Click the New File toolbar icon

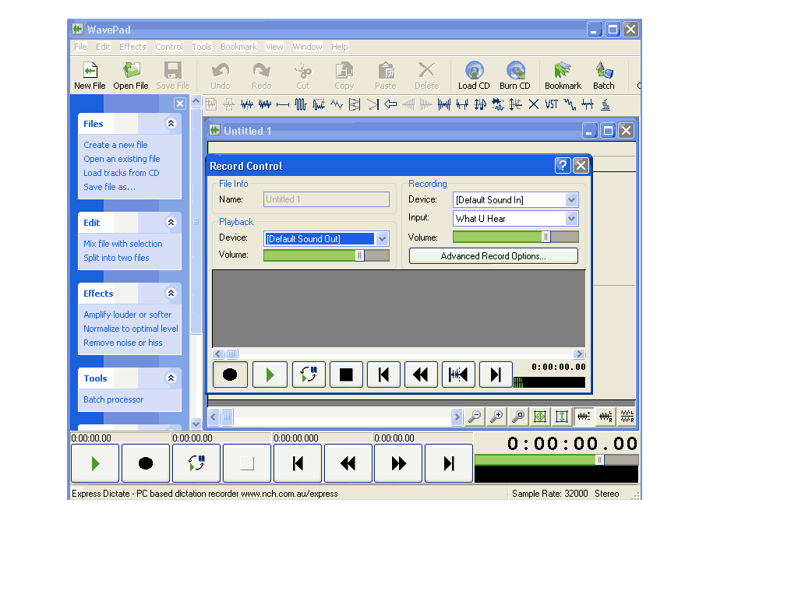90,76
